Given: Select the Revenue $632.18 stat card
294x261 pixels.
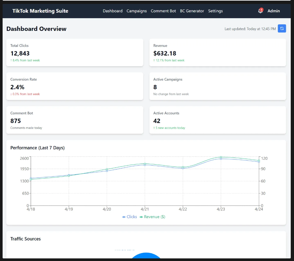Looking at the screenshot, I should coord(217,53).
